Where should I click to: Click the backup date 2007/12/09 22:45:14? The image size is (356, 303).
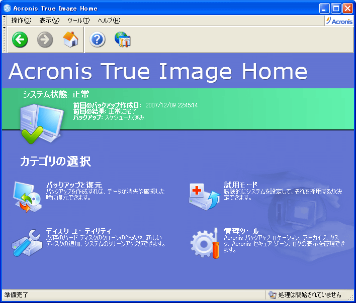[x=171, y=105]
